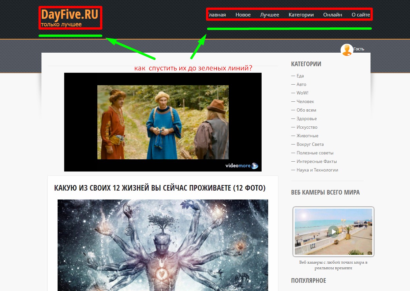Open the Человек category
410x291 pixels.
coord(305,101)
